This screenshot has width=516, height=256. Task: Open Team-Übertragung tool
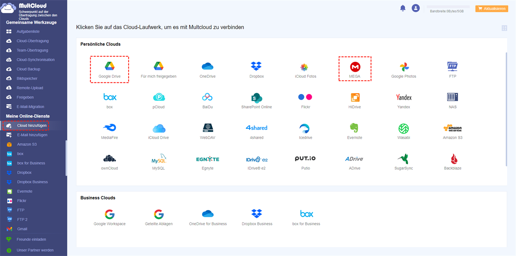coord(32,50)
